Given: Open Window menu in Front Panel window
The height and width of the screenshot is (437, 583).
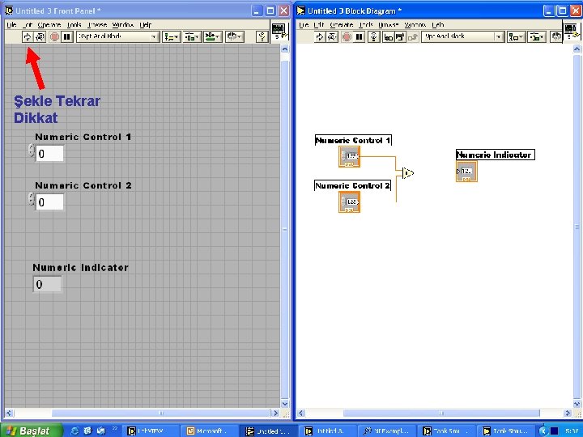Looking at the screenshot, I should [123, 24].
